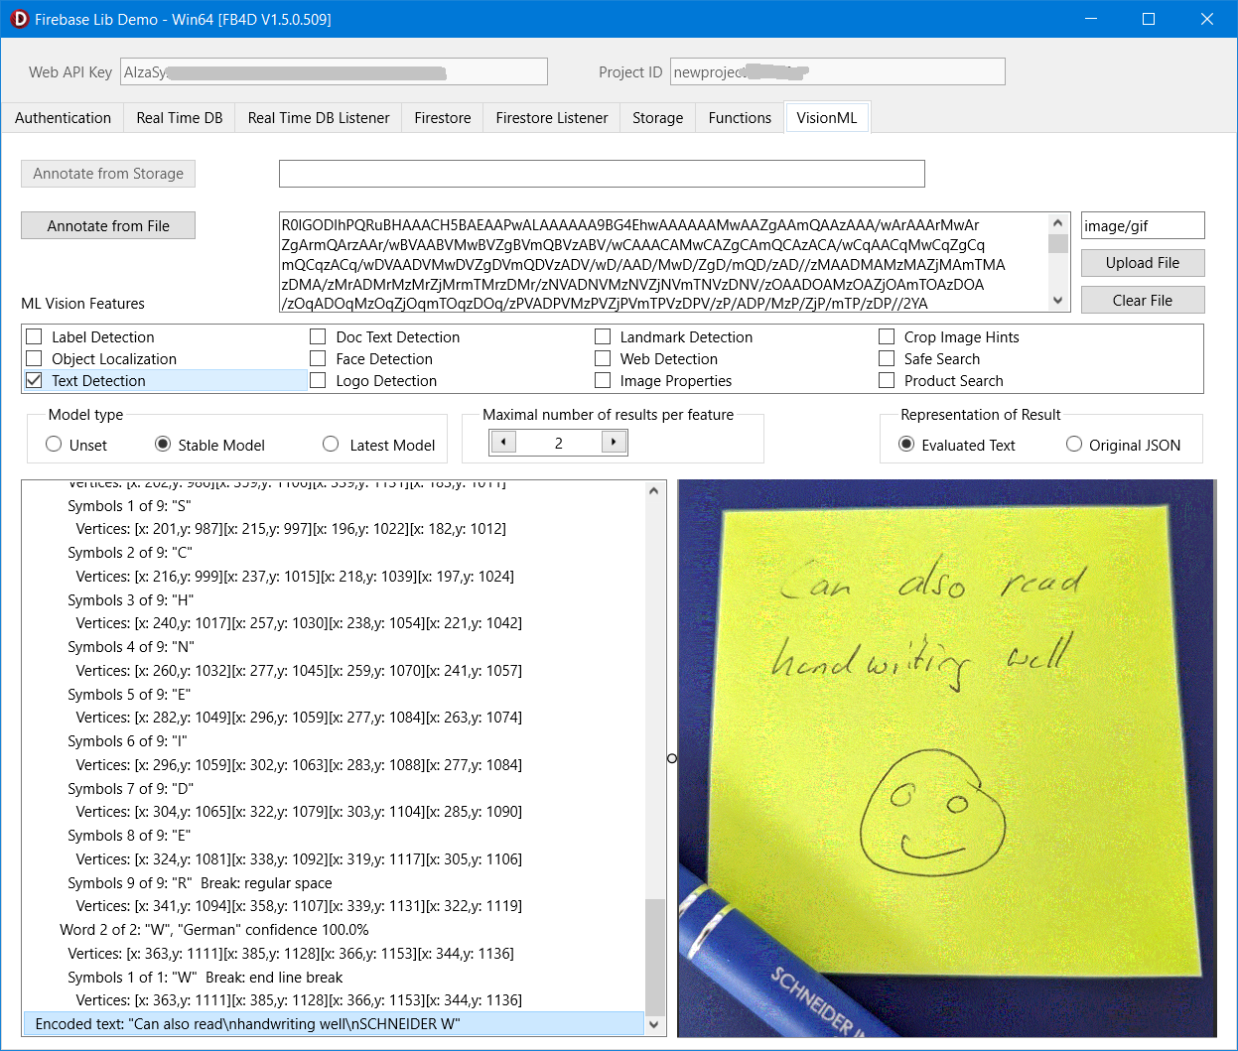The width and height of the screenshot is (1238, 1051).
Task: Enable Doc Text Detection checkbox
Action: point(318,336)
